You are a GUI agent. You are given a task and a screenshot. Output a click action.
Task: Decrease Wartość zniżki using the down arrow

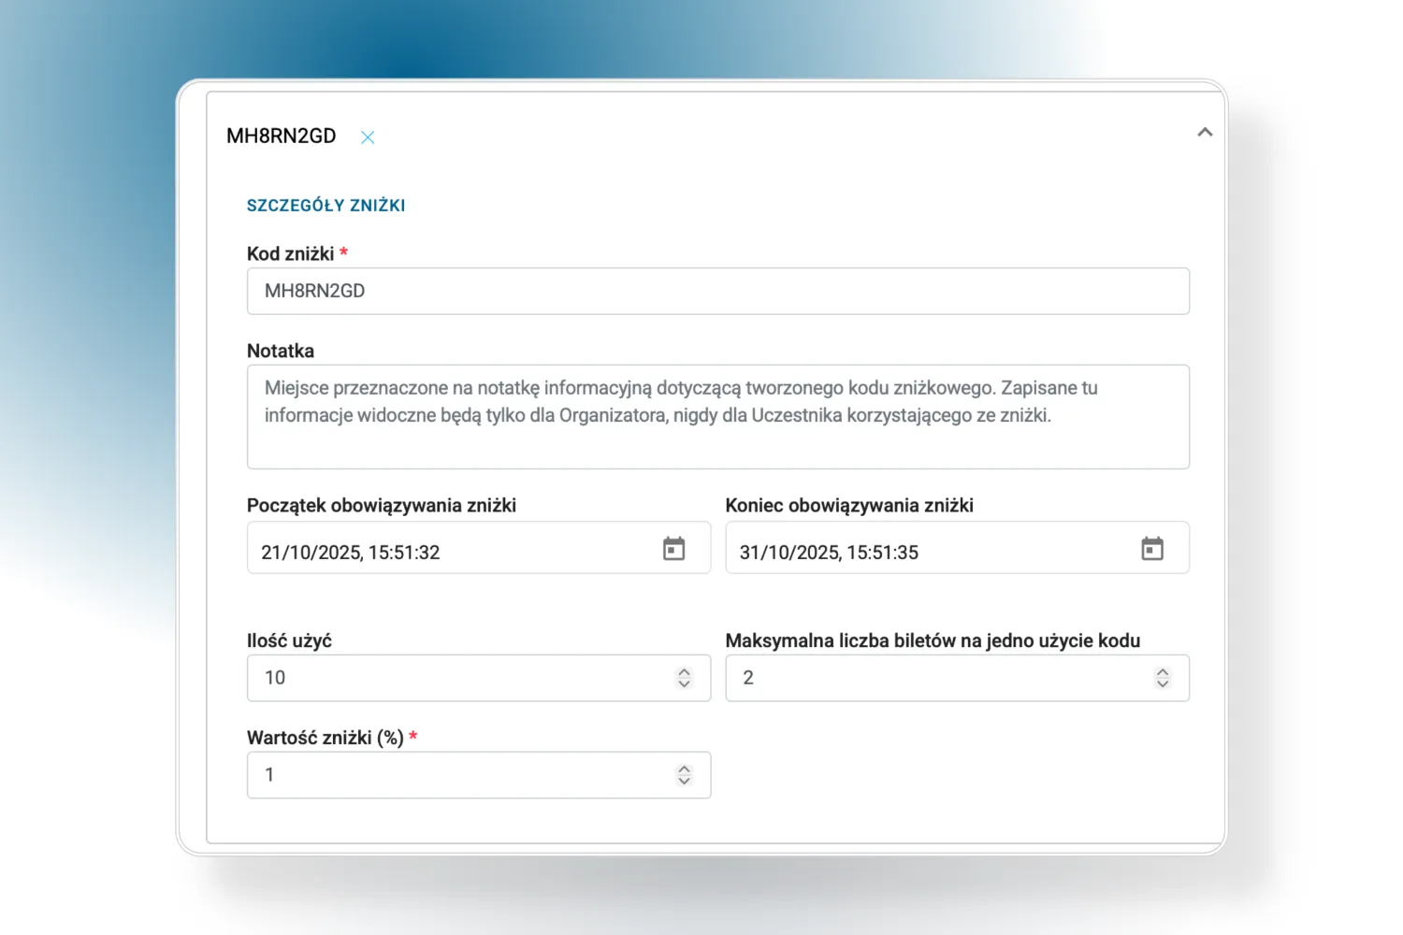point(683,781)
